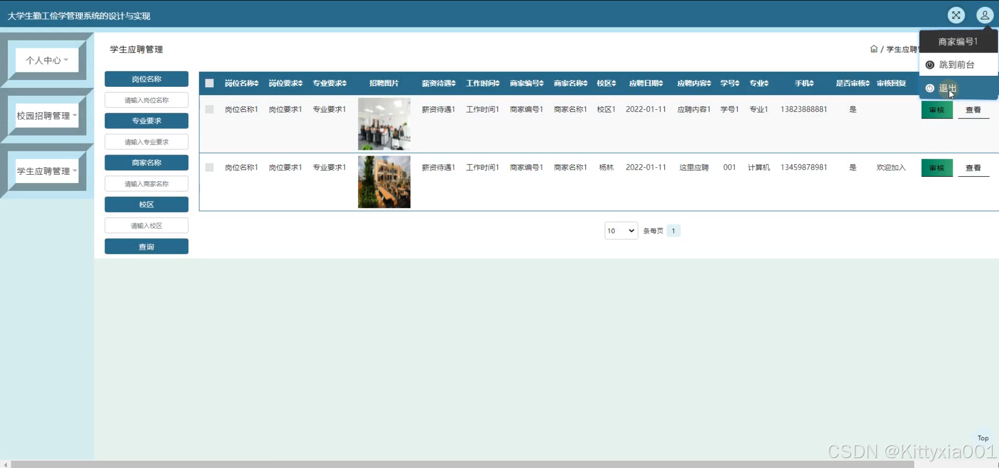999x468 pixels.
Task: Check the second row's checkbox
Action: point(209,167)
